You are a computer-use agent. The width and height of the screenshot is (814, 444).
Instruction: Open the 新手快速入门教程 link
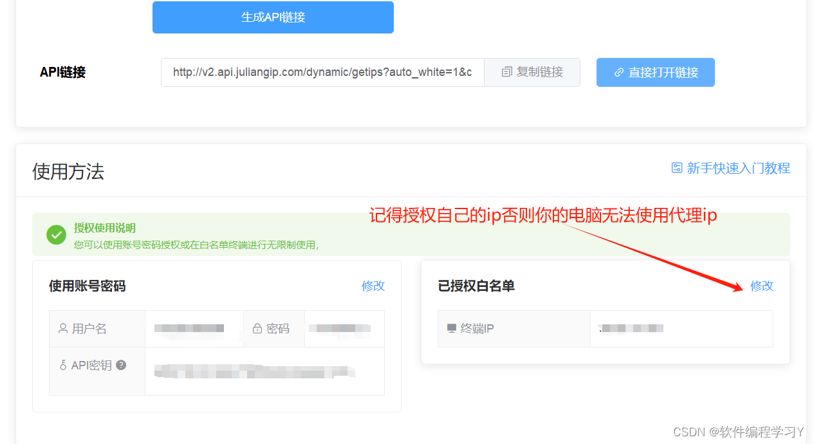(x=739, y=168)
